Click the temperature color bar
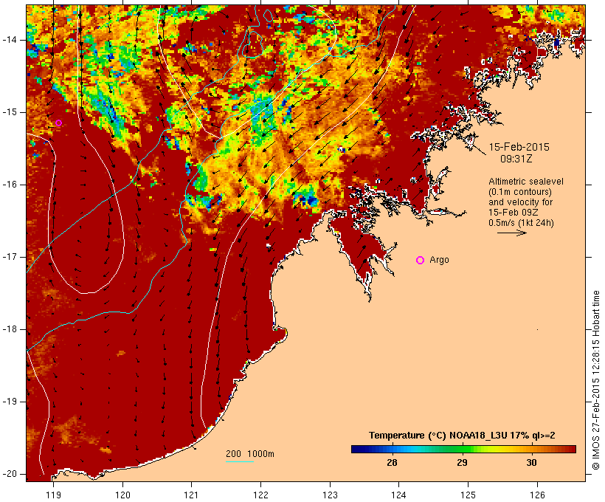This screenshot has height=502, width=605. [463, 449]
